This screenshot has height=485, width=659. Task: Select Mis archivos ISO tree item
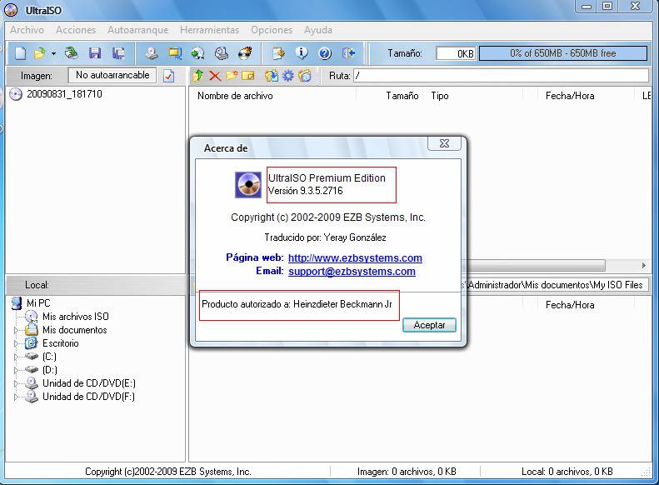76,317
